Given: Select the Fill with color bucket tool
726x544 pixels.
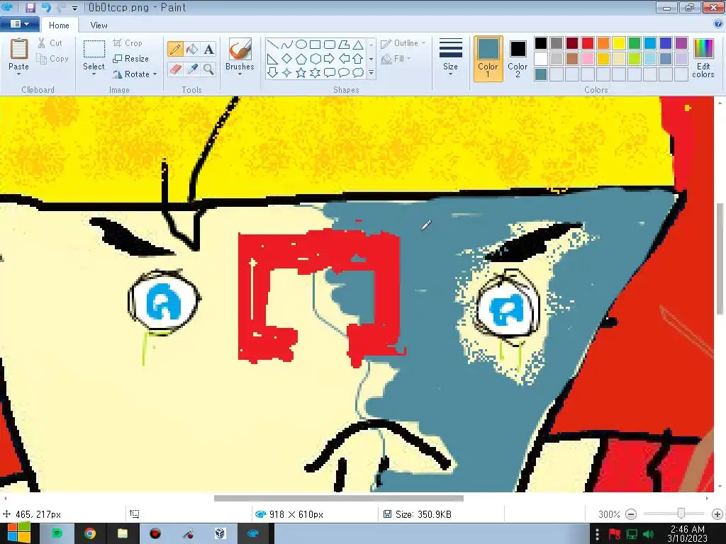Looking at the screenshot, I should 192,49.
